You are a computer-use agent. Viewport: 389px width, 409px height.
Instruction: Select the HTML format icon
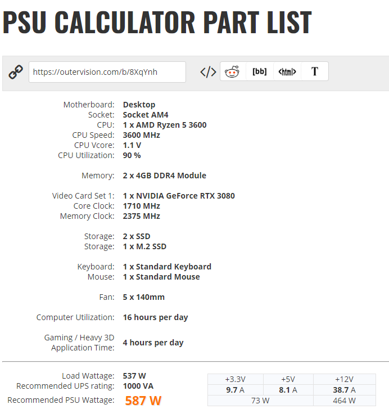pos(287,72)
